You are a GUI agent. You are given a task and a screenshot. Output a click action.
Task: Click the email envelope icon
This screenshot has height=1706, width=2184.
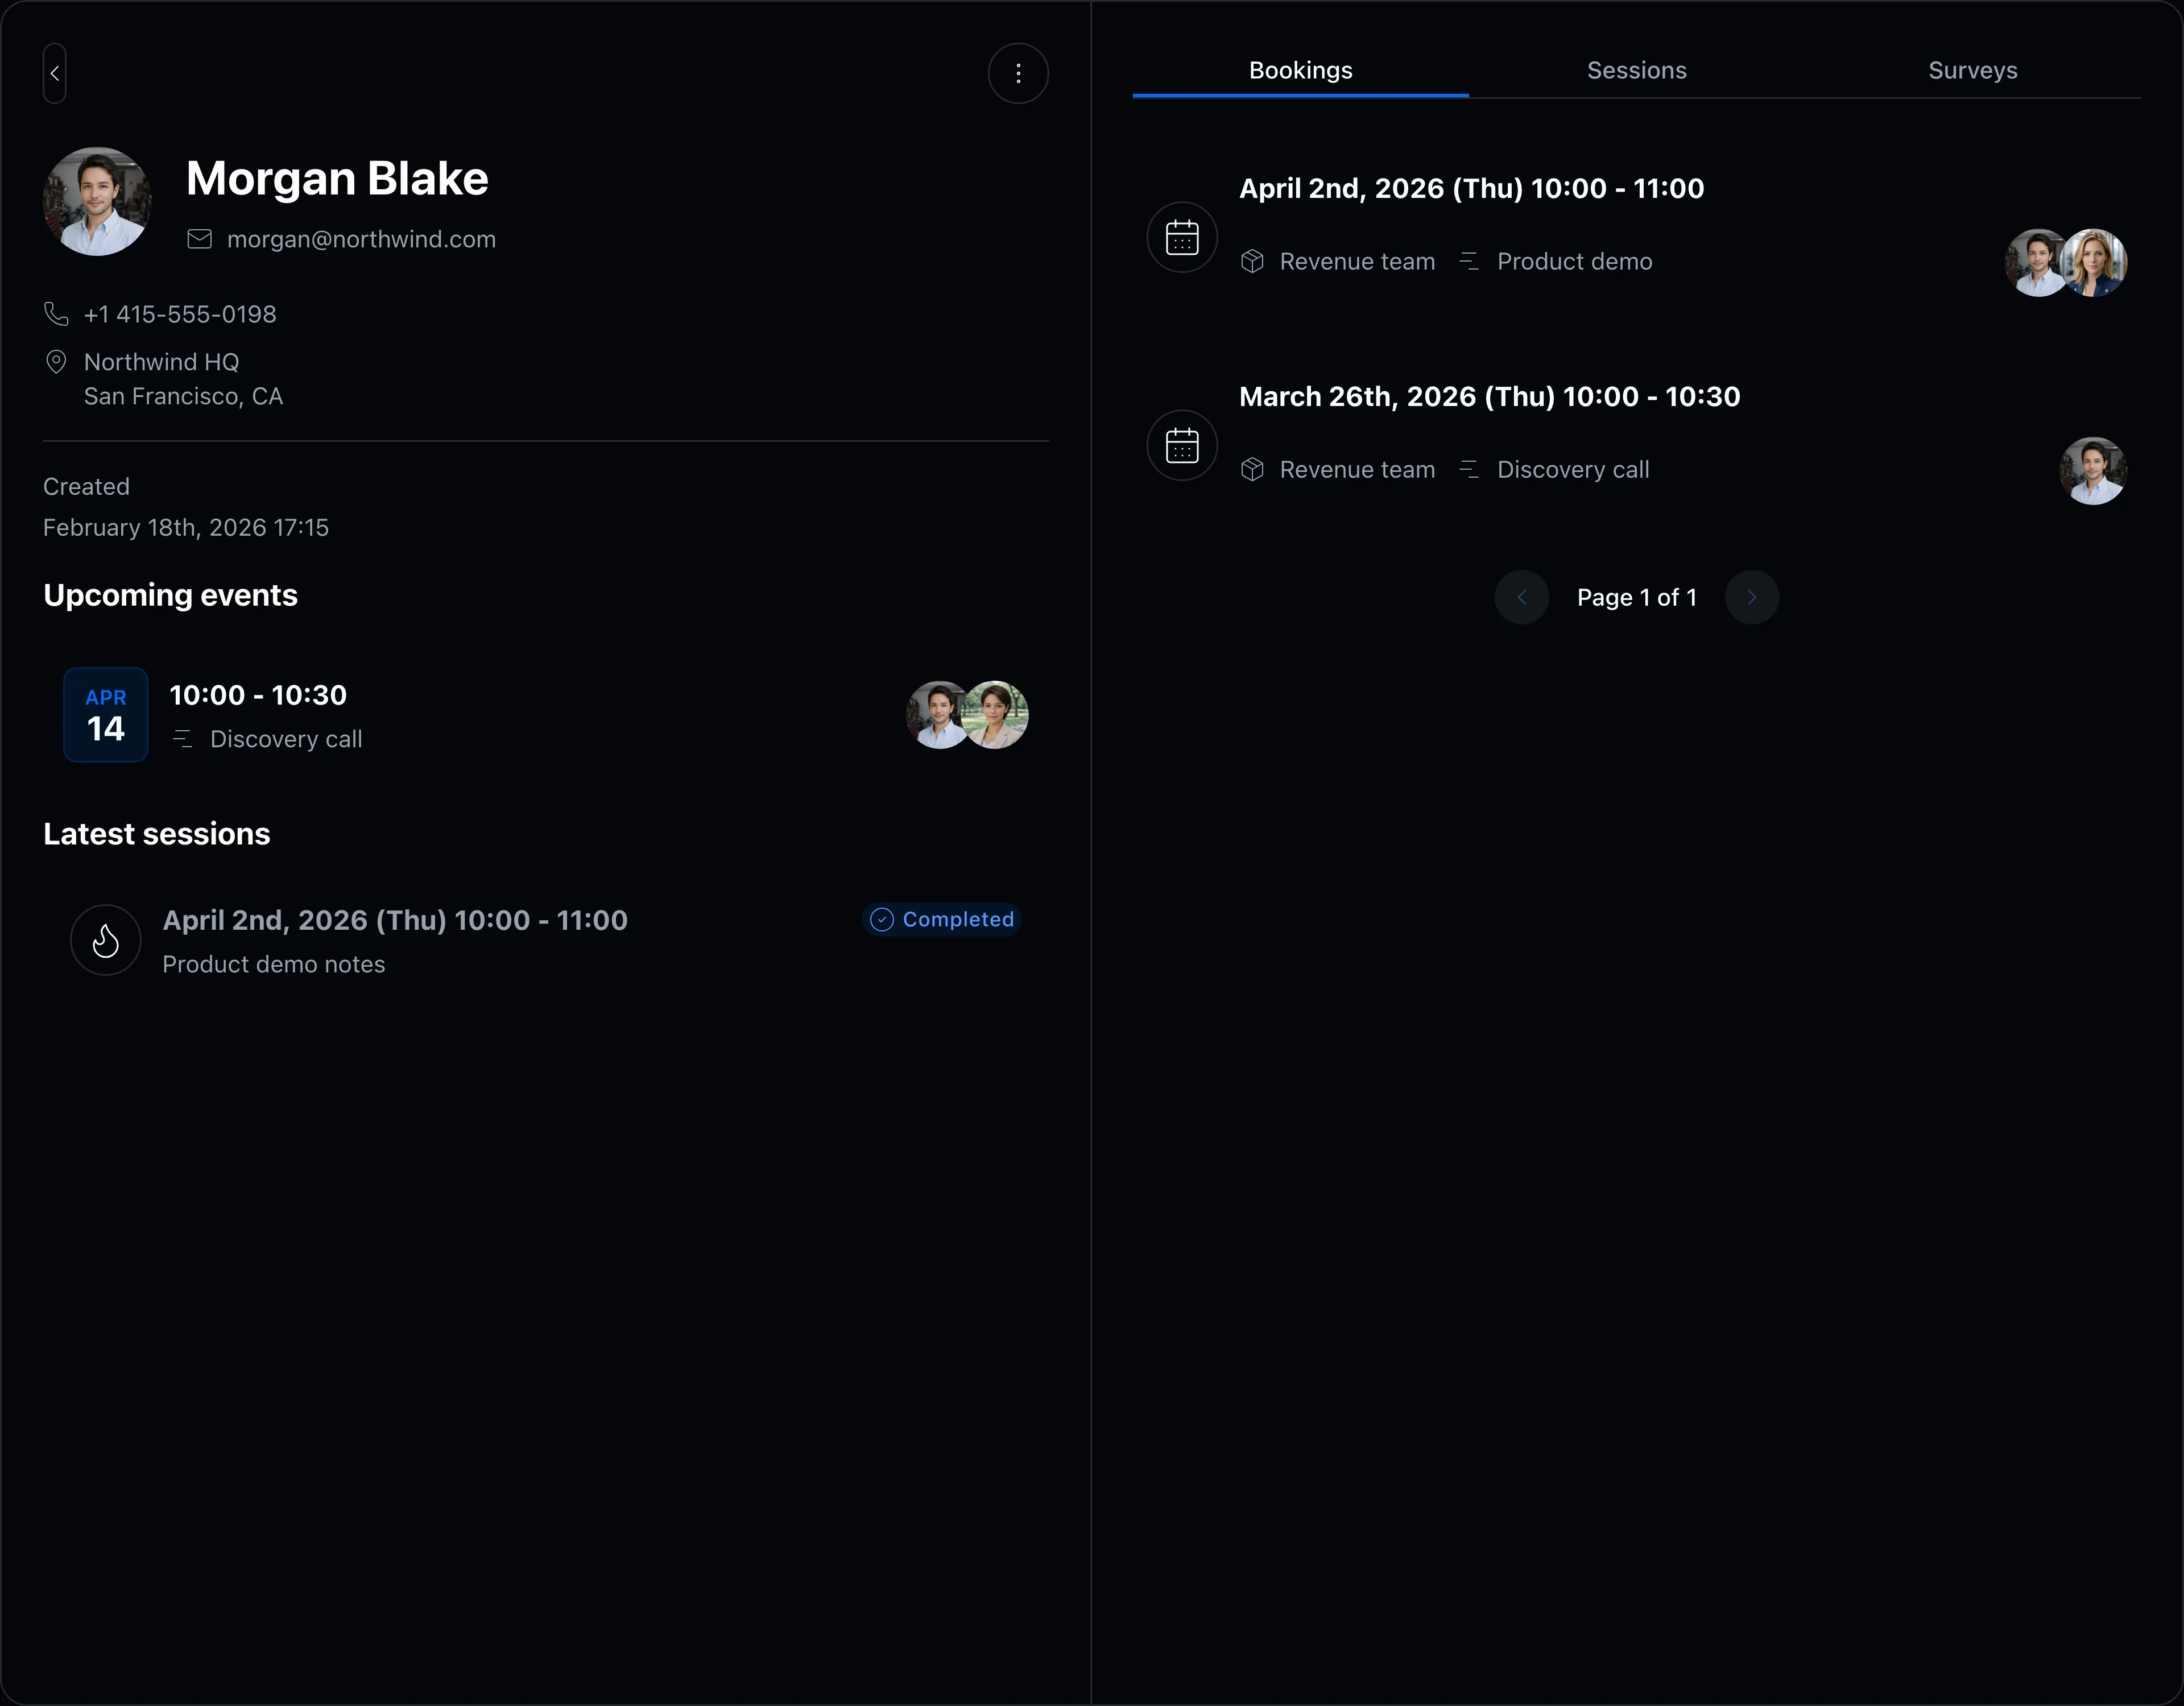(x=200, y=239)
